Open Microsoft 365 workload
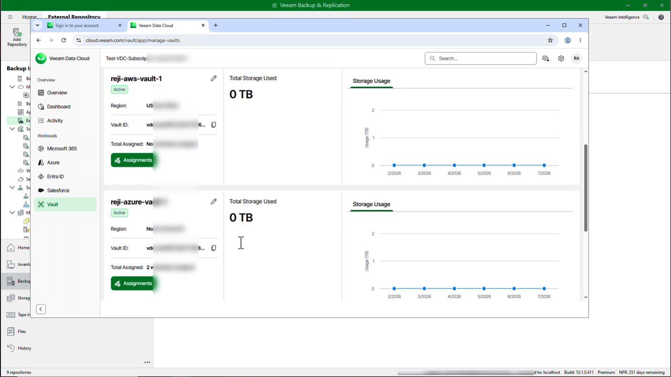 65,149
